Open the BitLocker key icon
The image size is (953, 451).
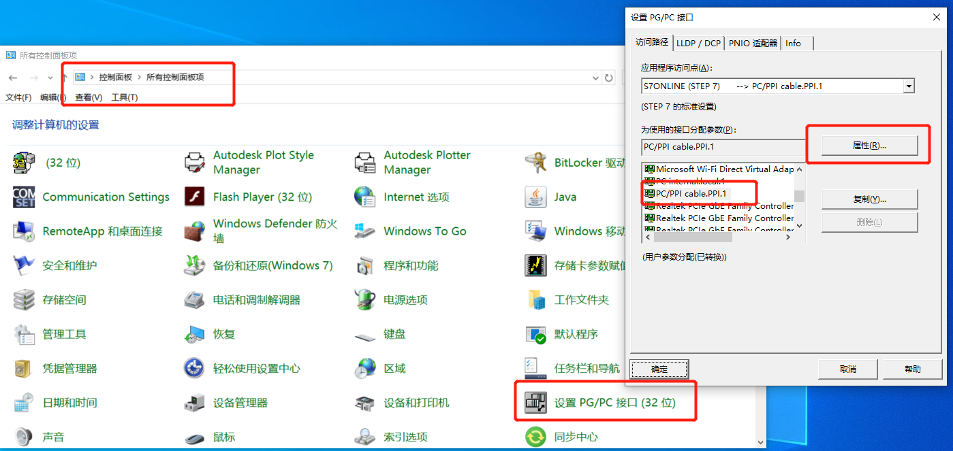coord(535,163)
